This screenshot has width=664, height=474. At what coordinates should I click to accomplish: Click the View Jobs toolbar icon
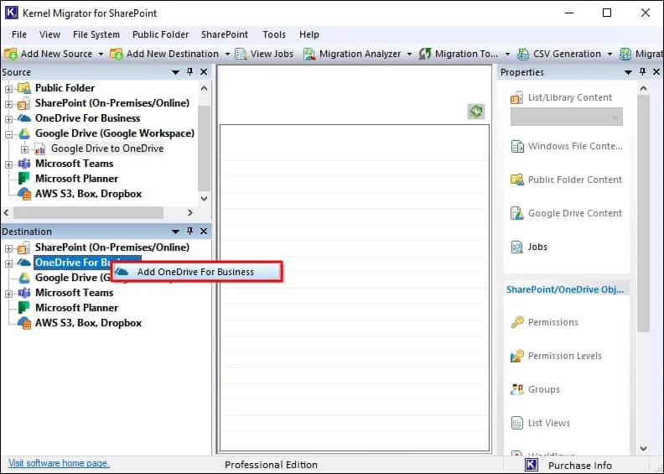(x=241, y=54)
